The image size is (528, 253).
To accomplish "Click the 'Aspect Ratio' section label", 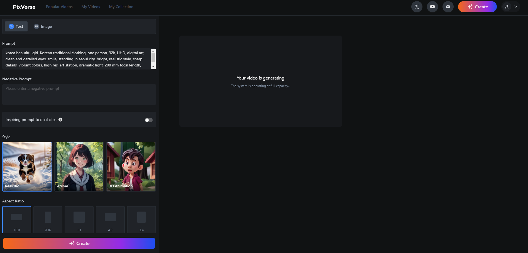I will [13, 201].
